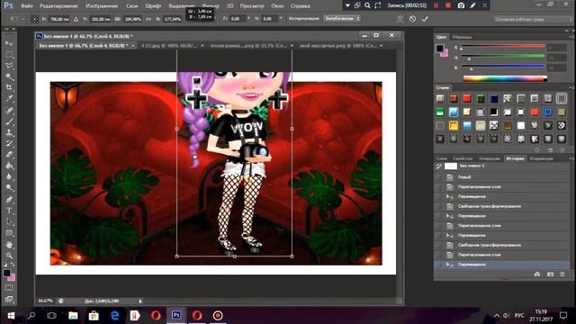Open the Просмотр menu
This screenshot has height=324, width=576.
click(252, 6)
